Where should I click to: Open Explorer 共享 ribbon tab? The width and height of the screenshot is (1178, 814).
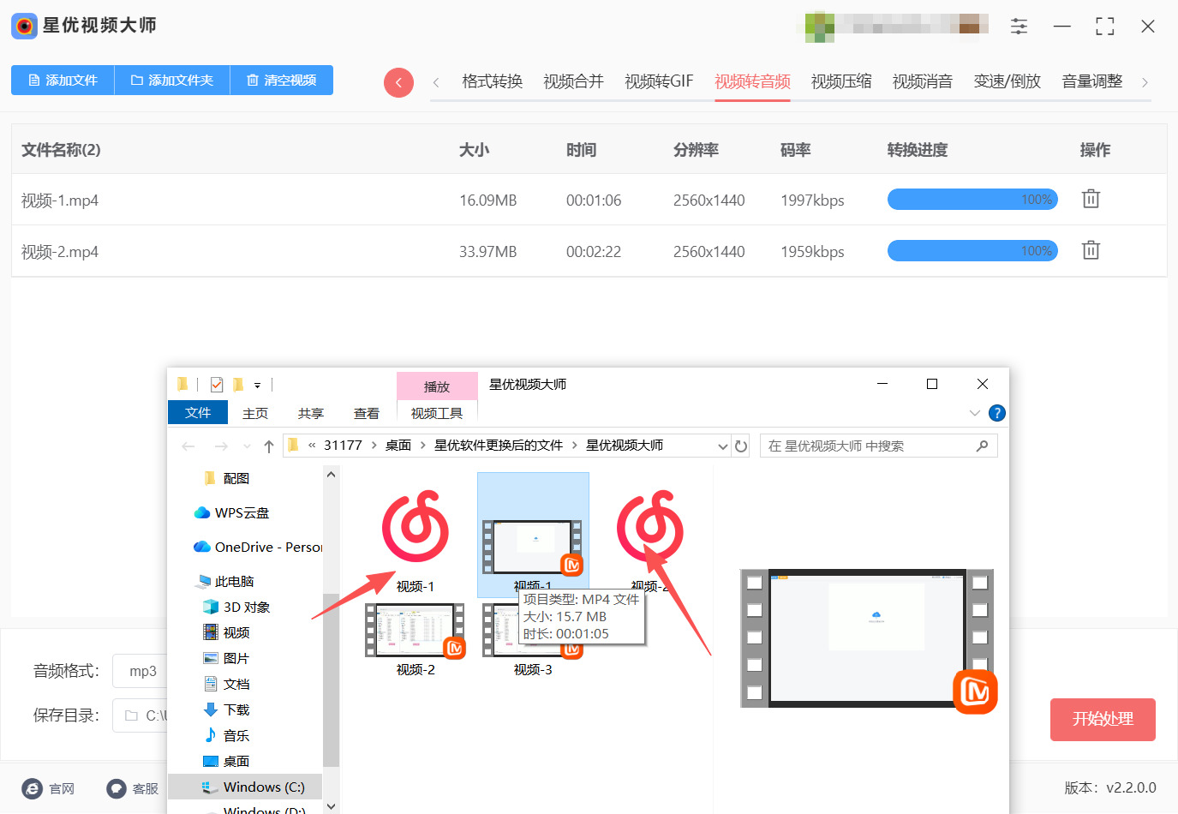click(x=311, y=414)
